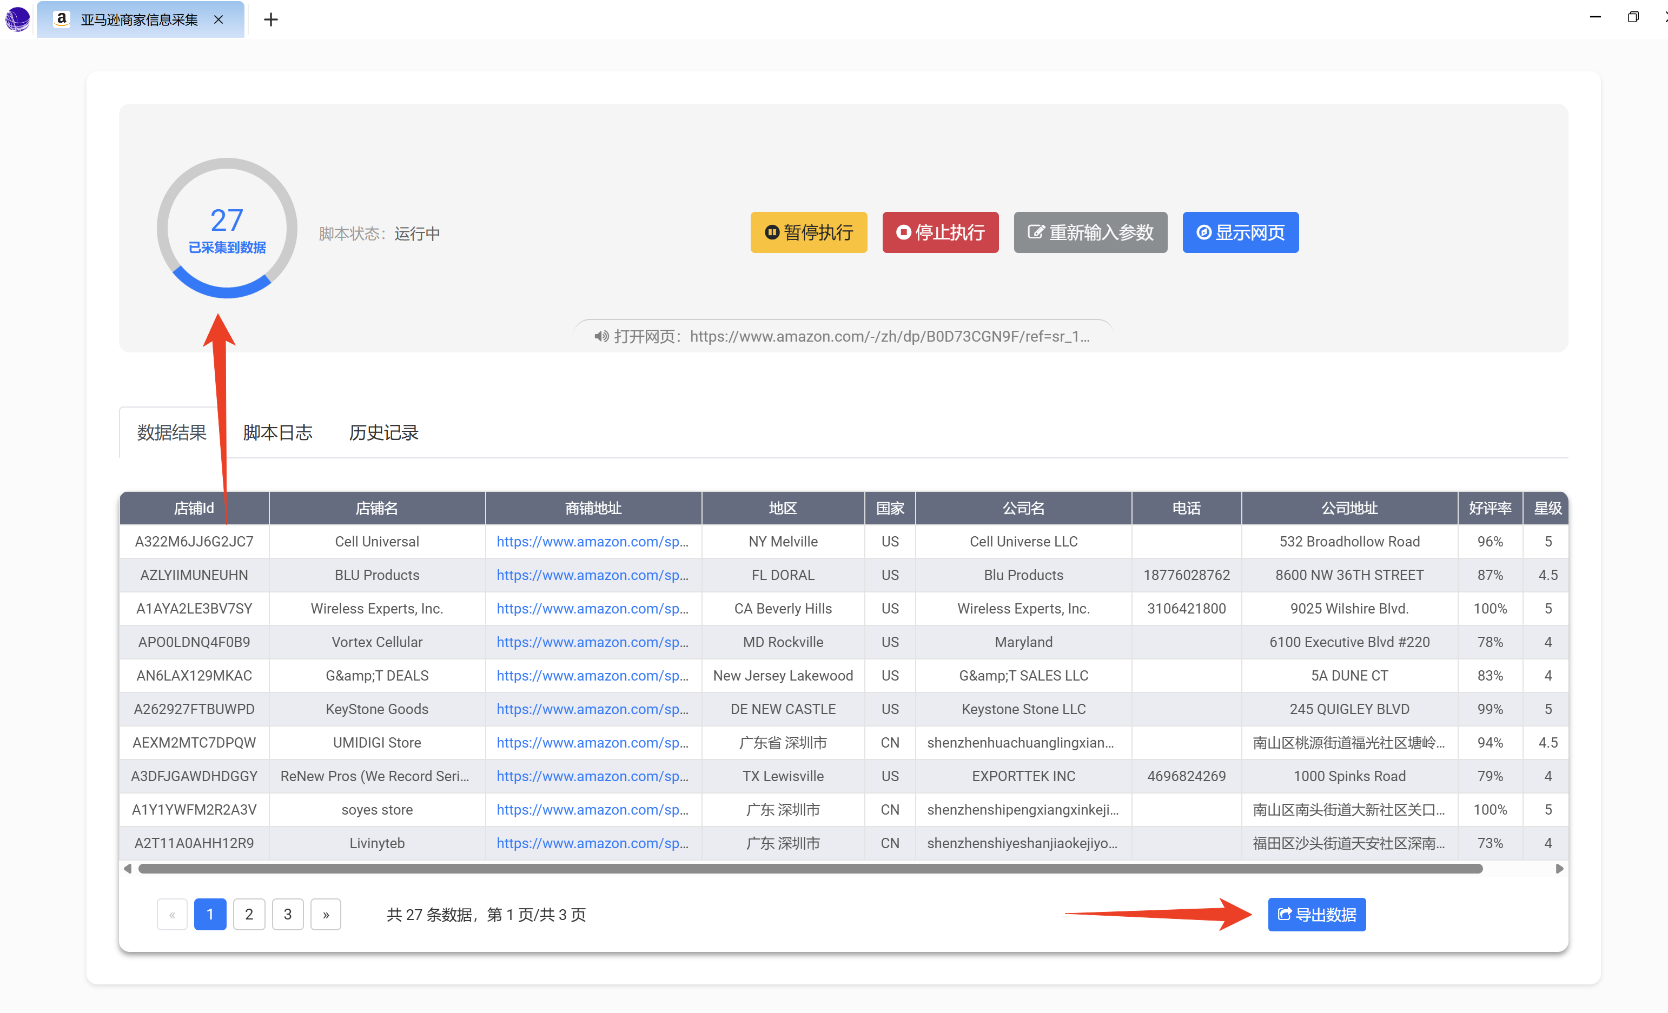Click left arrow of table scrollbar
Image resolution: width=1668 pixels, height=1013 pixels.
127,868
